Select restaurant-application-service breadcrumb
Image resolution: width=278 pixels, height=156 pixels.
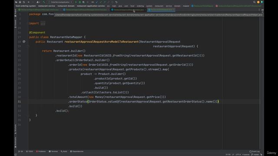[x=91, y=6]
